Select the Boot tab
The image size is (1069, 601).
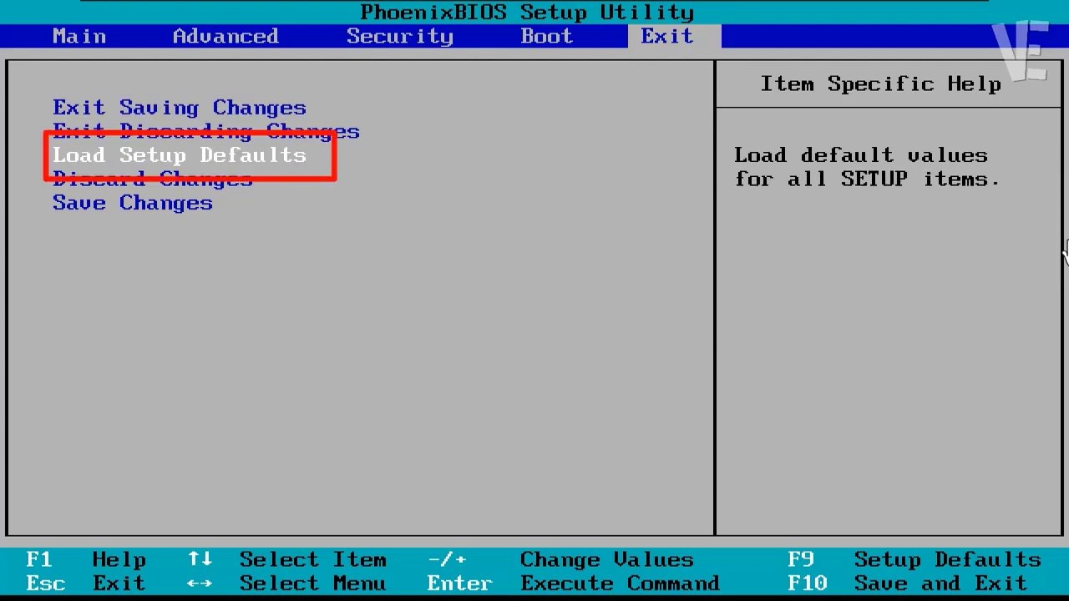point(547,36)
